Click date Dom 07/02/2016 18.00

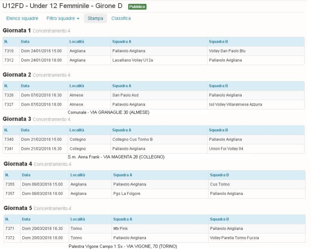coord(42,104)
